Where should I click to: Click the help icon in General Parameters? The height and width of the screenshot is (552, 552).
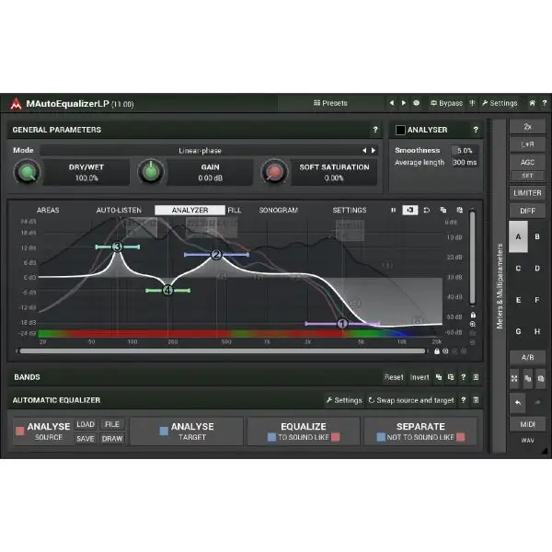(x=375, y=131)
